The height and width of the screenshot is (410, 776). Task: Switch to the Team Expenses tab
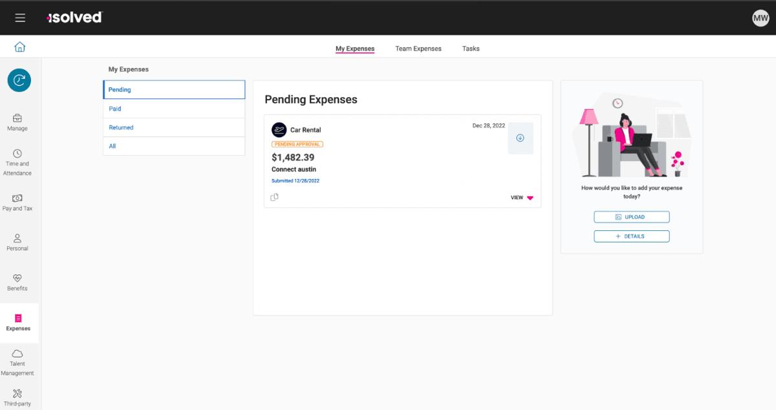click(418, 49)
